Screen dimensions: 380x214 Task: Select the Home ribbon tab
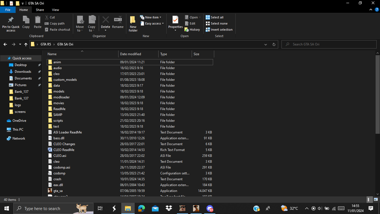click(x=24, y=10)
